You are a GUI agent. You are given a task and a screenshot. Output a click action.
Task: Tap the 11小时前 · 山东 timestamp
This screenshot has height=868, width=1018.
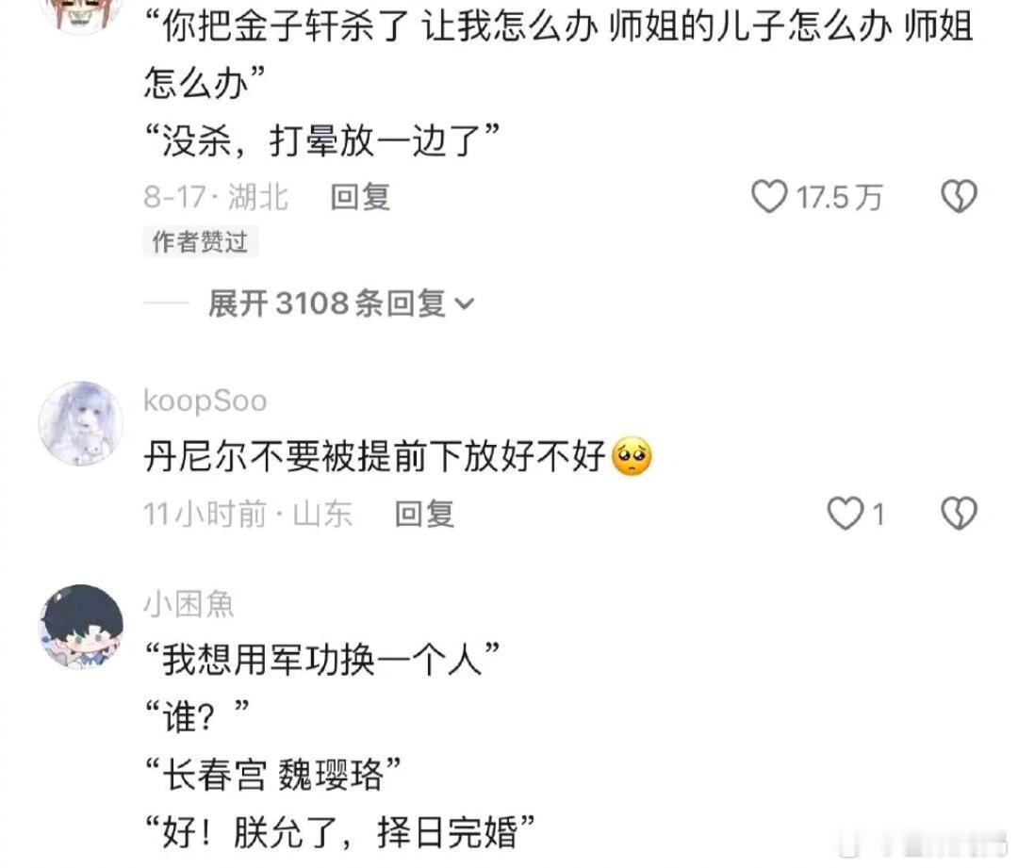pos(248,515)
